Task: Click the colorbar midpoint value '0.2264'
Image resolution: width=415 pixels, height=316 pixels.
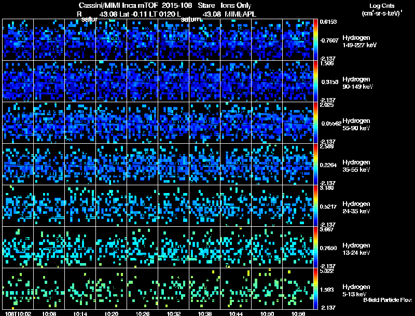Action: click(328, 165)
